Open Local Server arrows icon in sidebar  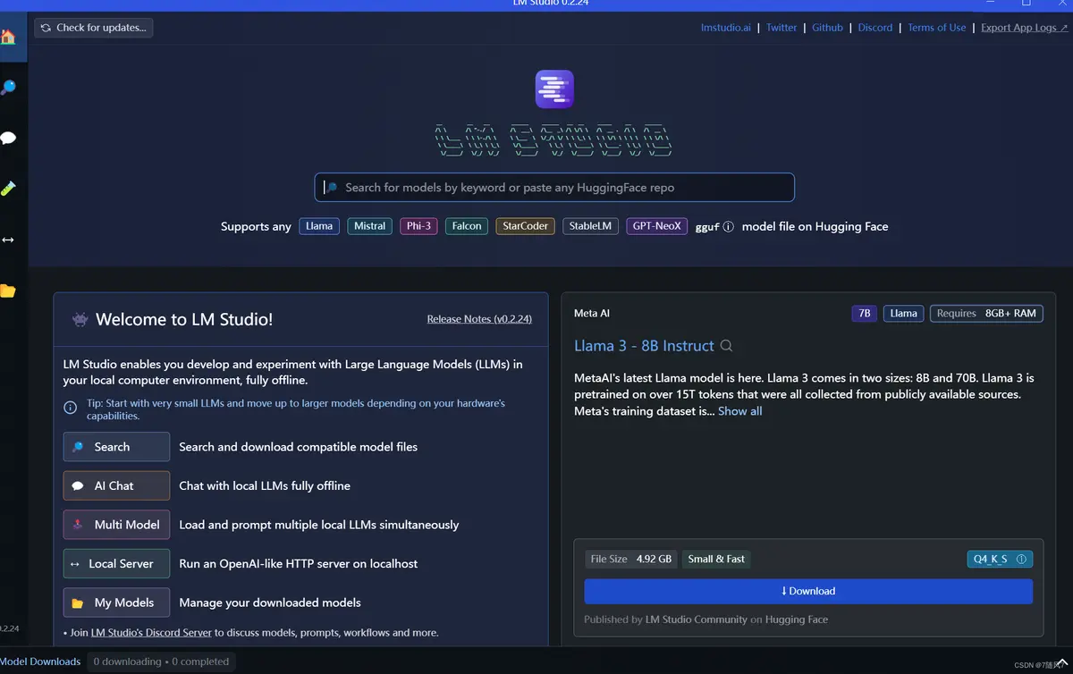7,240
